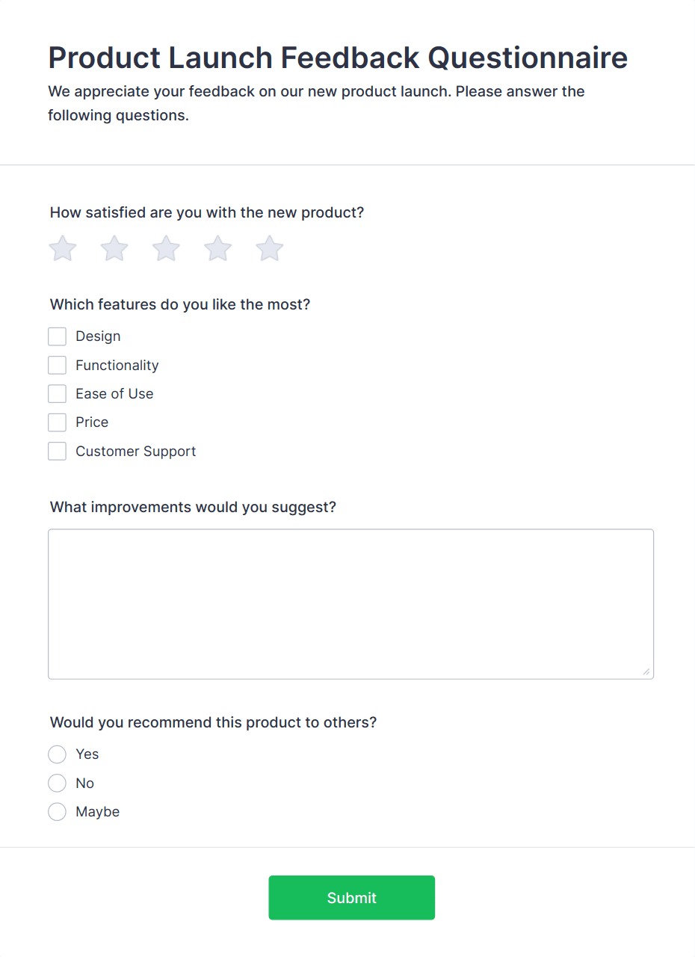Mark the Price checkbox
Image resolution: width=695 pixels, height=957 pixels.
coord(57,422)
